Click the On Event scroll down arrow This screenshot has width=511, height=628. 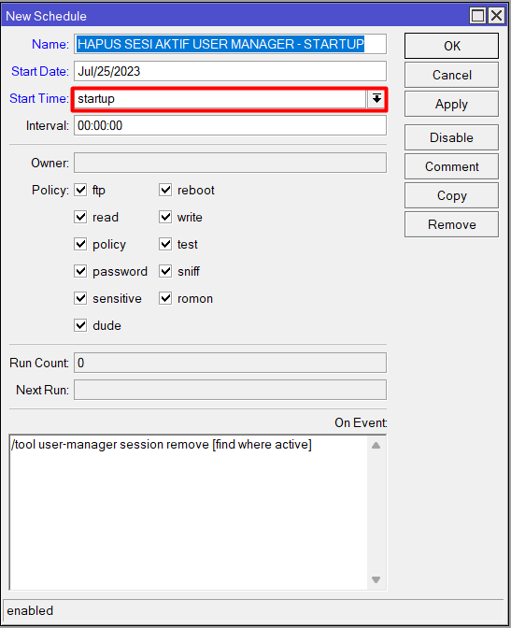[x=376, y=579]
